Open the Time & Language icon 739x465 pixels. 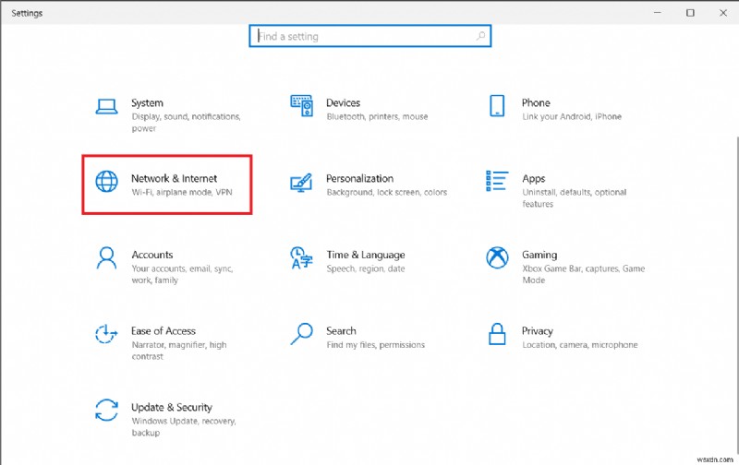point(301,257)
